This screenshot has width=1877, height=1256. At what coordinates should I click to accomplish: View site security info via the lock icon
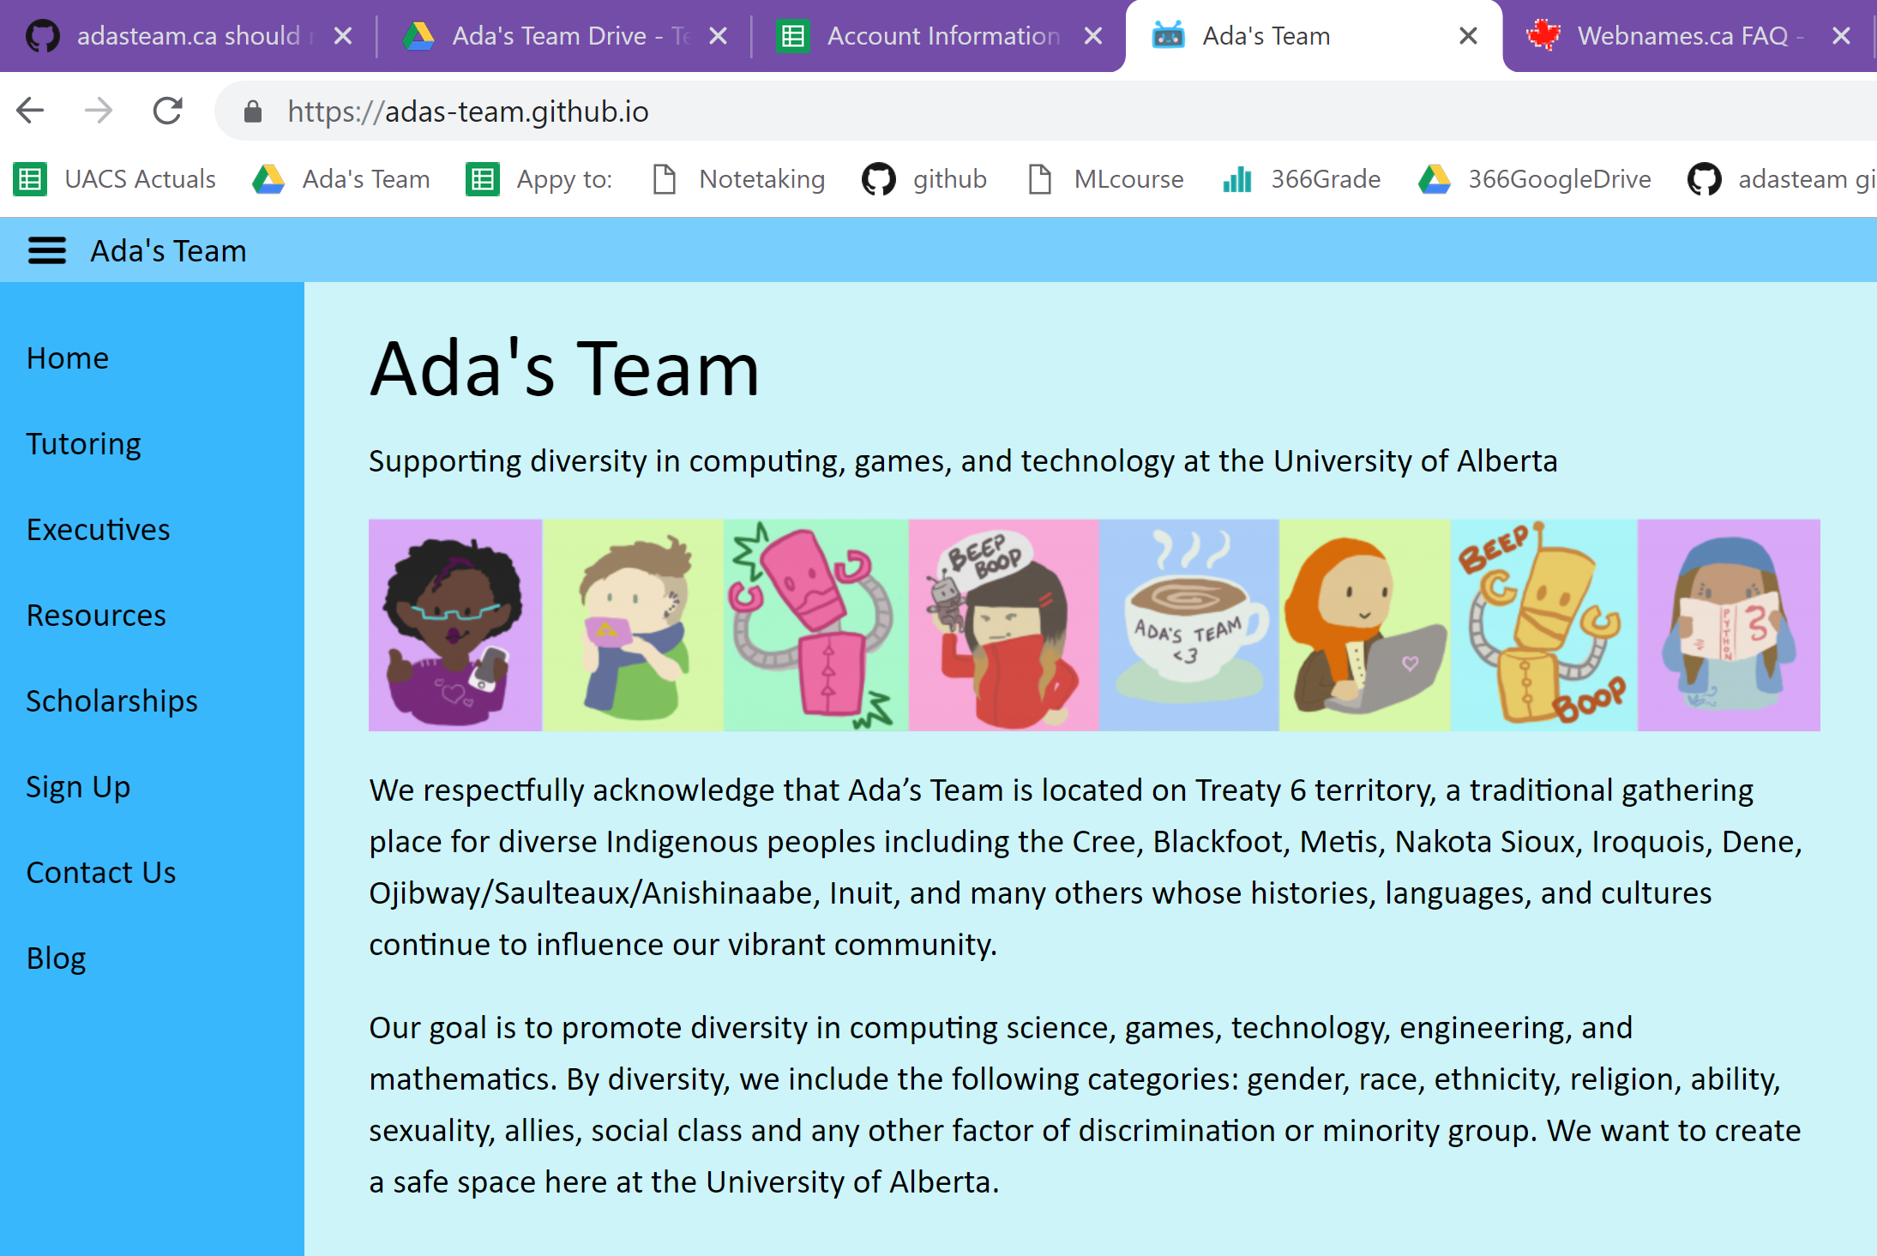(x=253, y=111)
